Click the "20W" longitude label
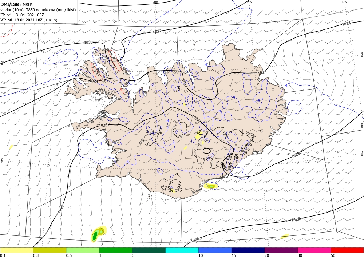The image size is (364, 258). pyautogui.click(x=155, y=2)
